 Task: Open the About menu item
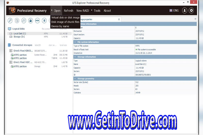coord(107,11)
